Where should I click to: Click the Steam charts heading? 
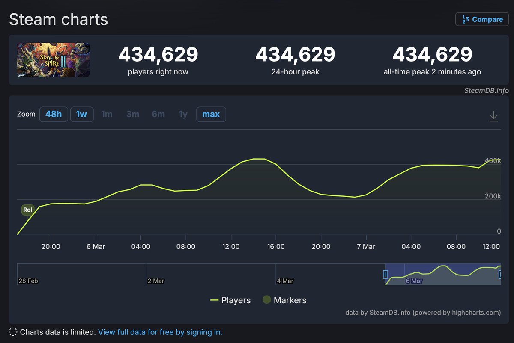pos(58,20)
